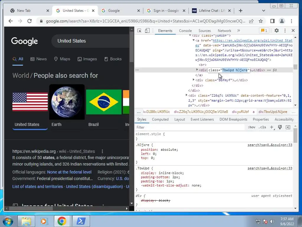Expand the div B6fmyf node
Viewport: 302px width, 227px height.
193,80
